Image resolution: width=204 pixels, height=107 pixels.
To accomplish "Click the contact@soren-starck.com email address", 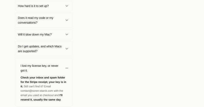I will 37,91.
